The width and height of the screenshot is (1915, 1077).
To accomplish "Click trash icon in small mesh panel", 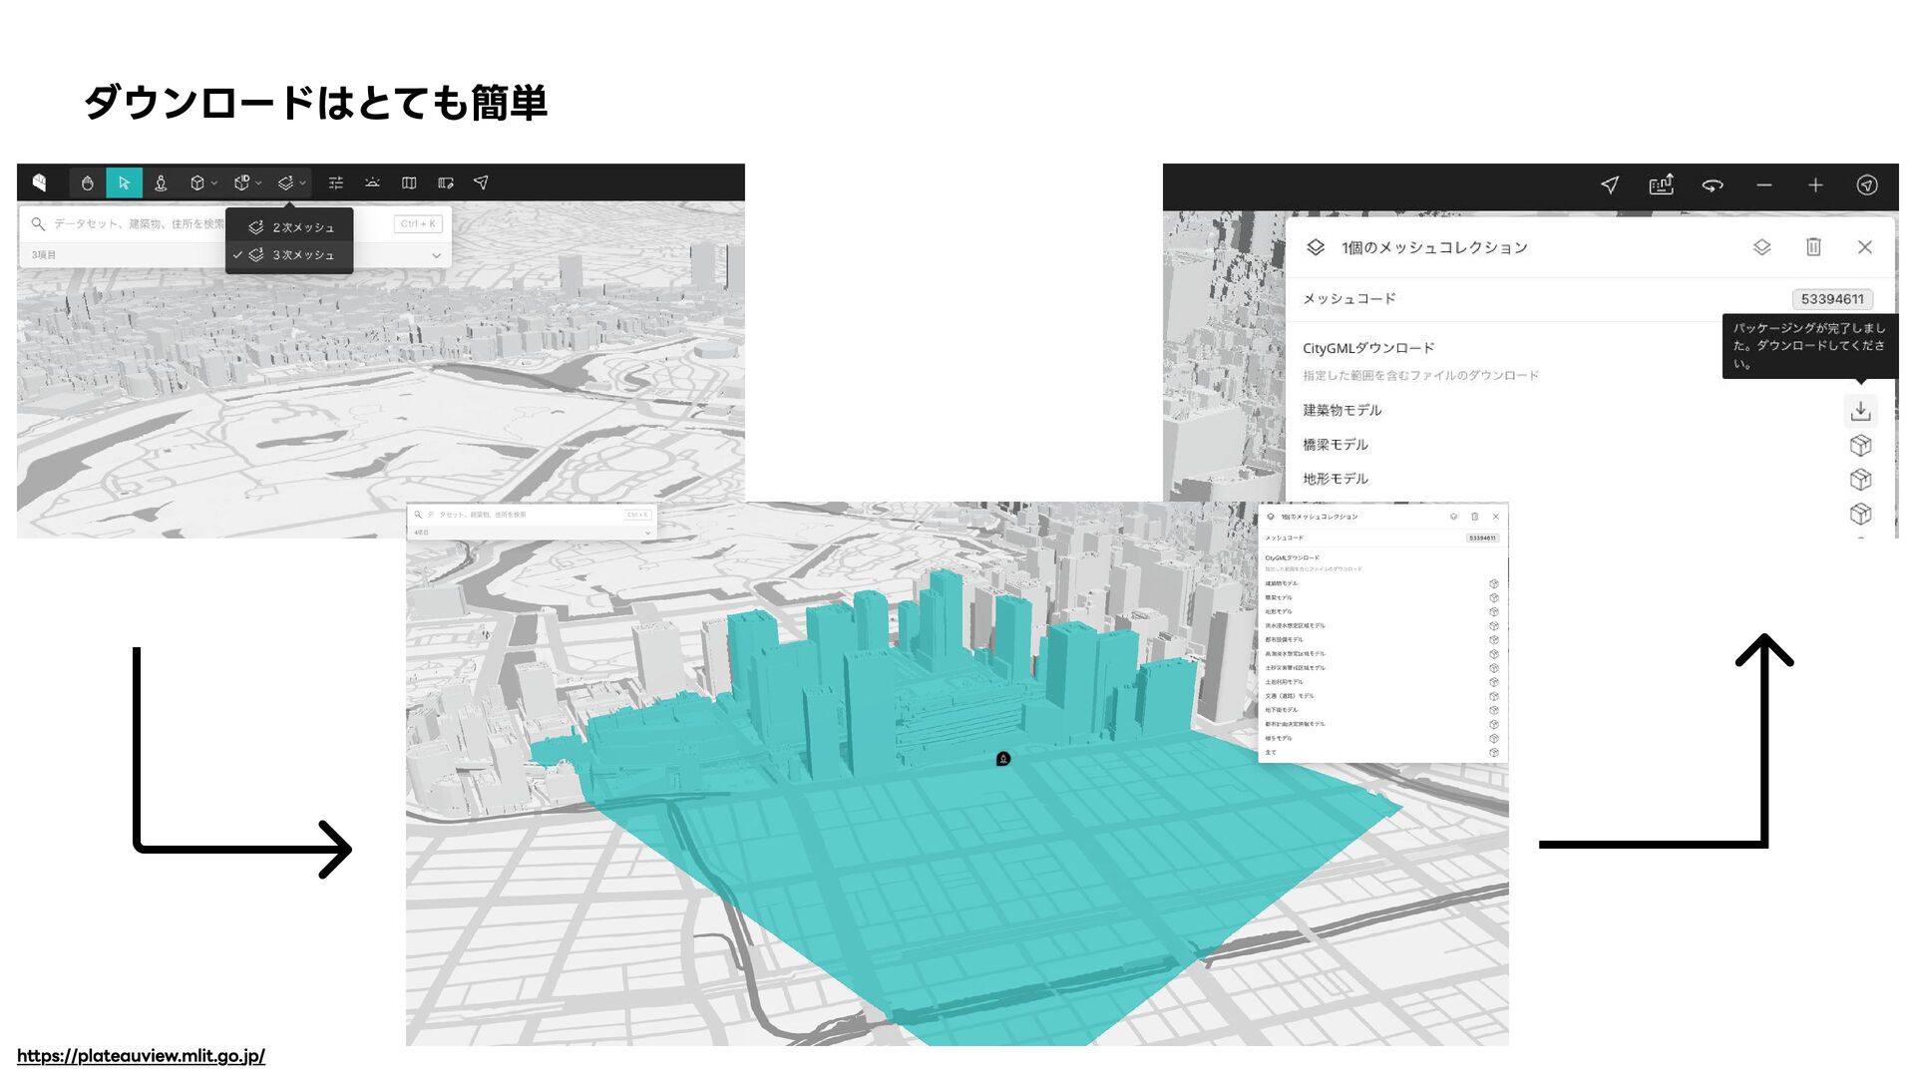I will [1475, 517].
